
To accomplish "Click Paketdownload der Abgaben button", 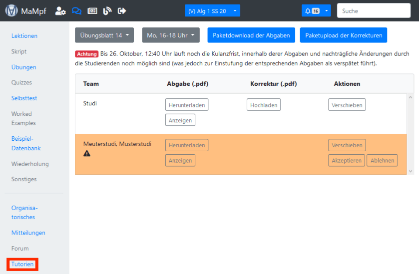I will point(251,35).
